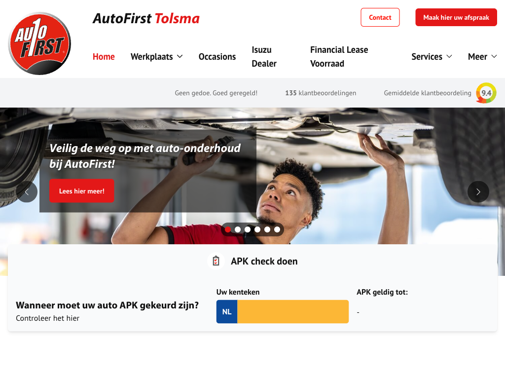The height and width of the screenshot is (379, 505).
Task: Select the second carousel dot
Action: tap(238, 229)
